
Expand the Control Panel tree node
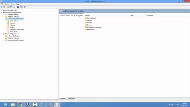[x=6, y=21]
